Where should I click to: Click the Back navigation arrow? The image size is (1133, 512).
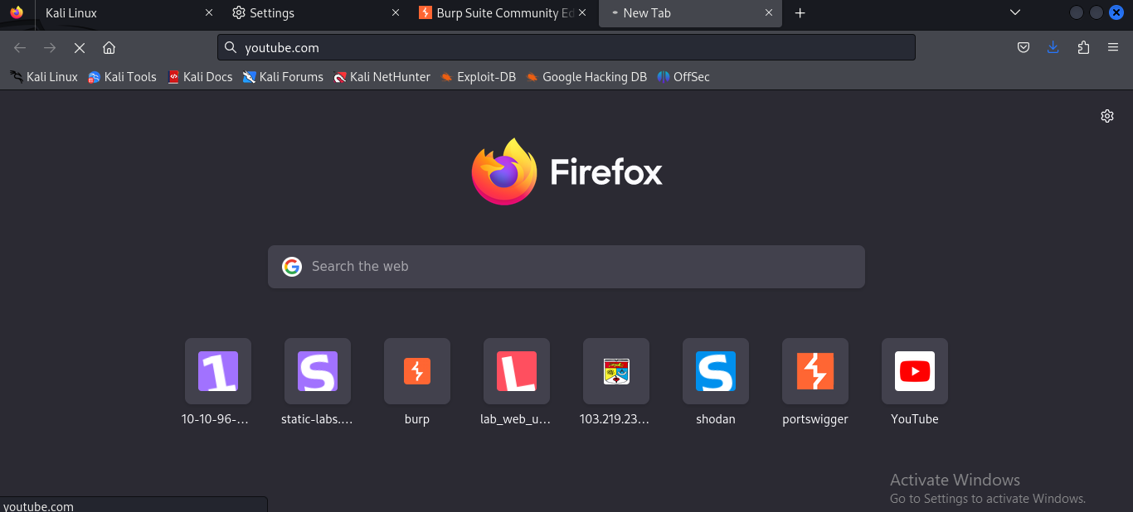pyautogui.click(x=20, y=48)
